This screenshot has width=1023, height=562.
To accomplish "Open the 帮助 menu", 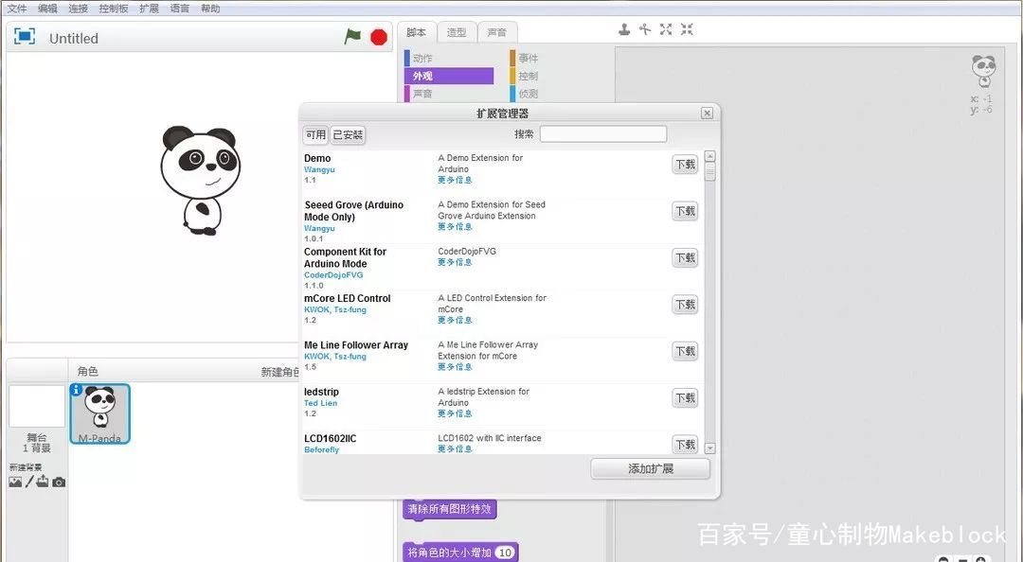I will tap(210, 9).
